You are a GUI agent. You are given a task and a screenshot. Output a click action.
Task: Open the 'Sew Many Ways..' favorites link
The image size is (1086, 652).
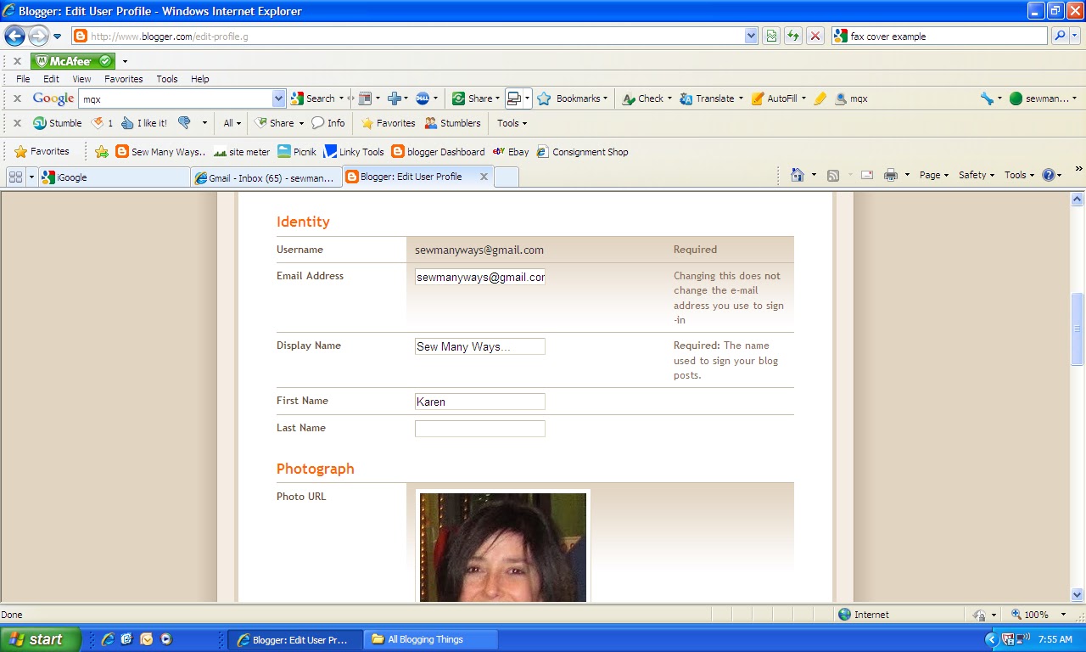pyautogui.click(x=160, y=152)
